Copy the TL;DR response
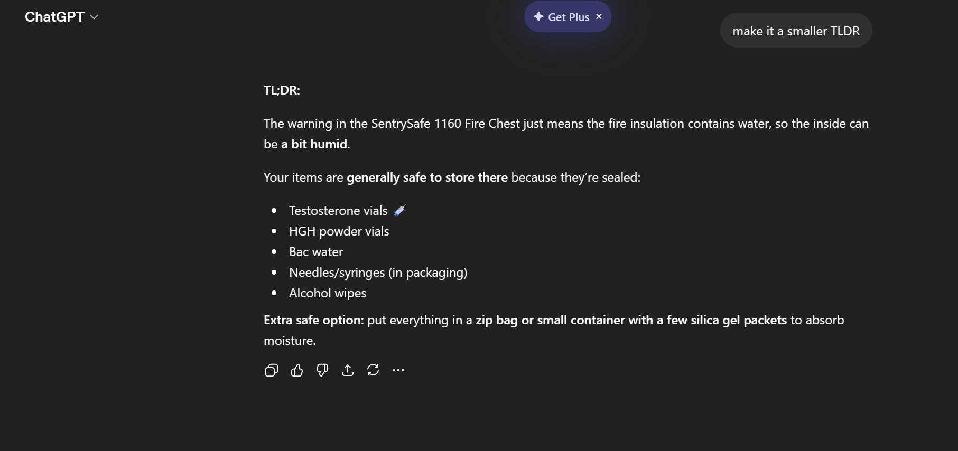The width and height of the screenshot is (958, 451). tap(271, 370)
